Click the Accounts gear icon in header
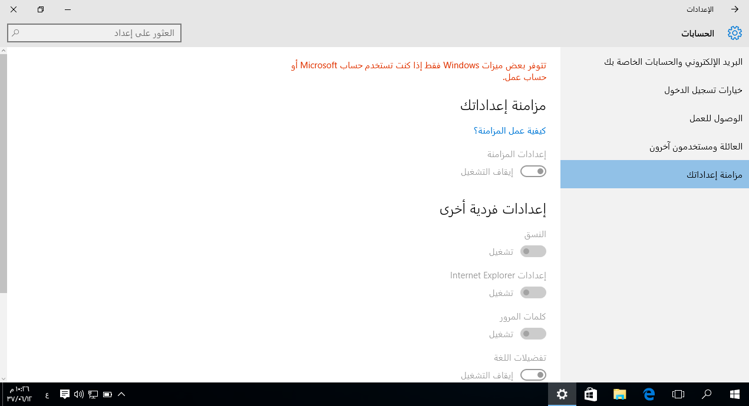Screen dimensions: 749x406 tap(734, 33)
